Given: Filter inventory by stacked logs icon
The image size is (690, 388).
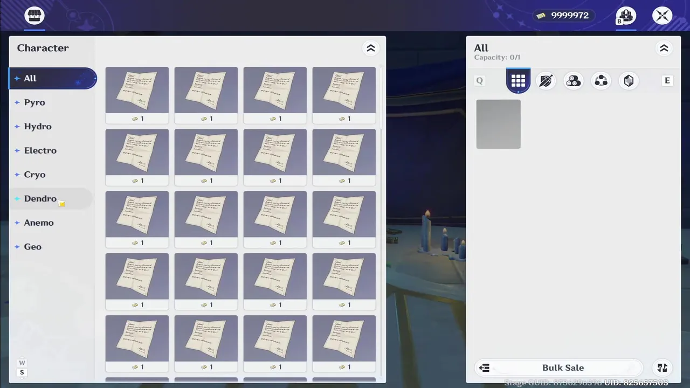Looking at the screenshot, I should (574, 81).
